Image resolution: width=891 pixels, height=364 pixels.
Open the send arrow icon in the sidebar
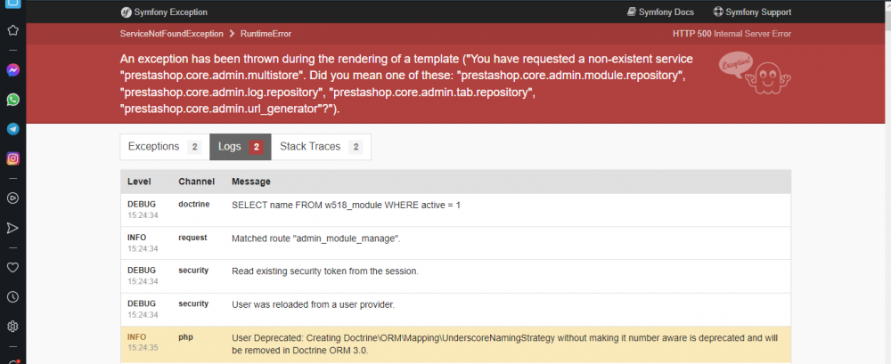coord(12,229)
